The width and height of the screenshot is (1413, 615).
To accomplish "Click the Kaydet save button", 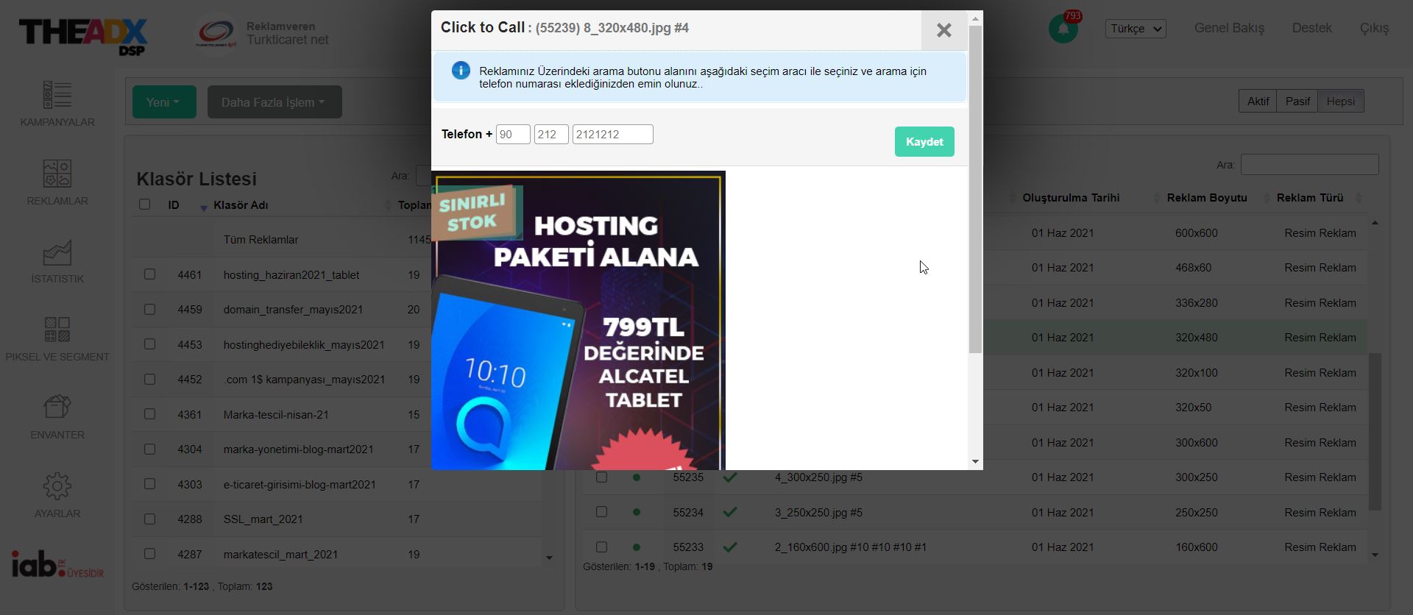I will [924, 142].
